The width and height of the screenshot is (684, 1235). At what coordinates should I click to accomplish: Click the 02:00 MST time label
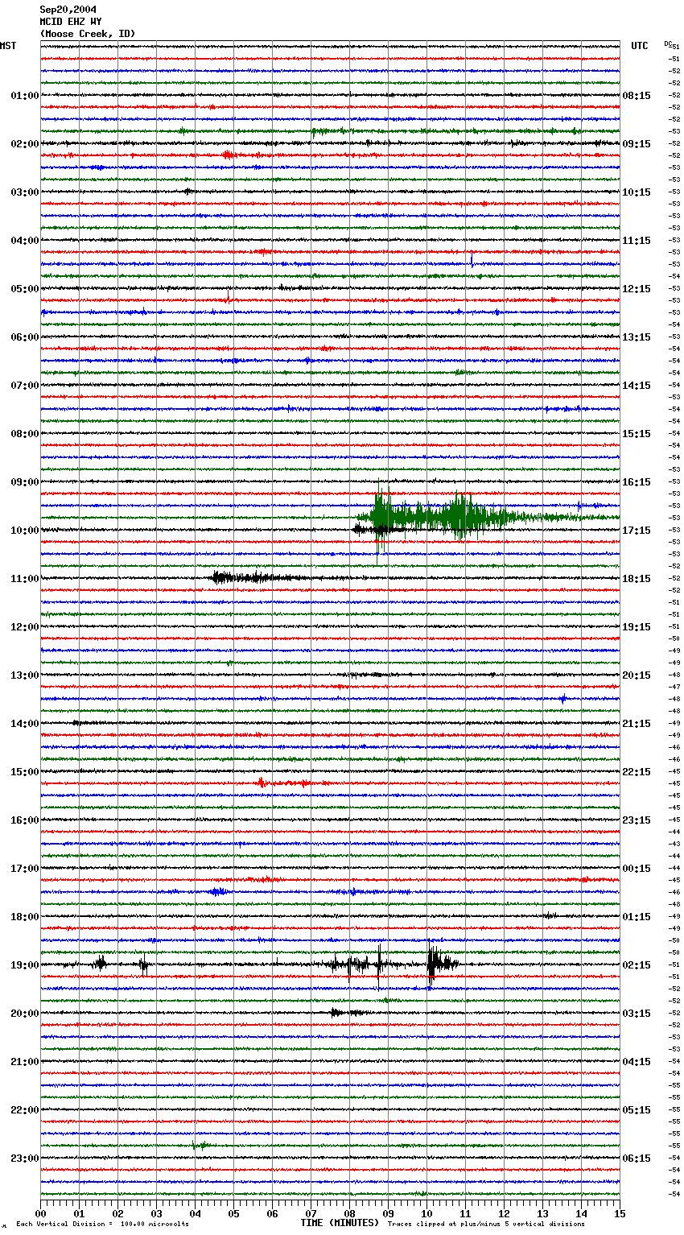click(x=24, y=144)
